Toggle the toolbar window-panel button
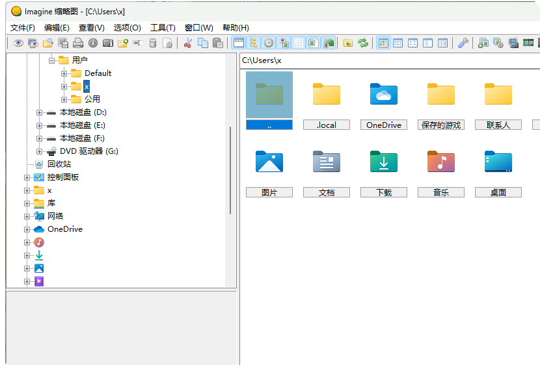The height and width of the screenshot is (365, 540). 239,43
